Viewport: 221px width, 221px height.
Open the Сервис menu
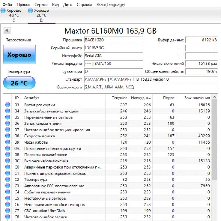(41, 4)
